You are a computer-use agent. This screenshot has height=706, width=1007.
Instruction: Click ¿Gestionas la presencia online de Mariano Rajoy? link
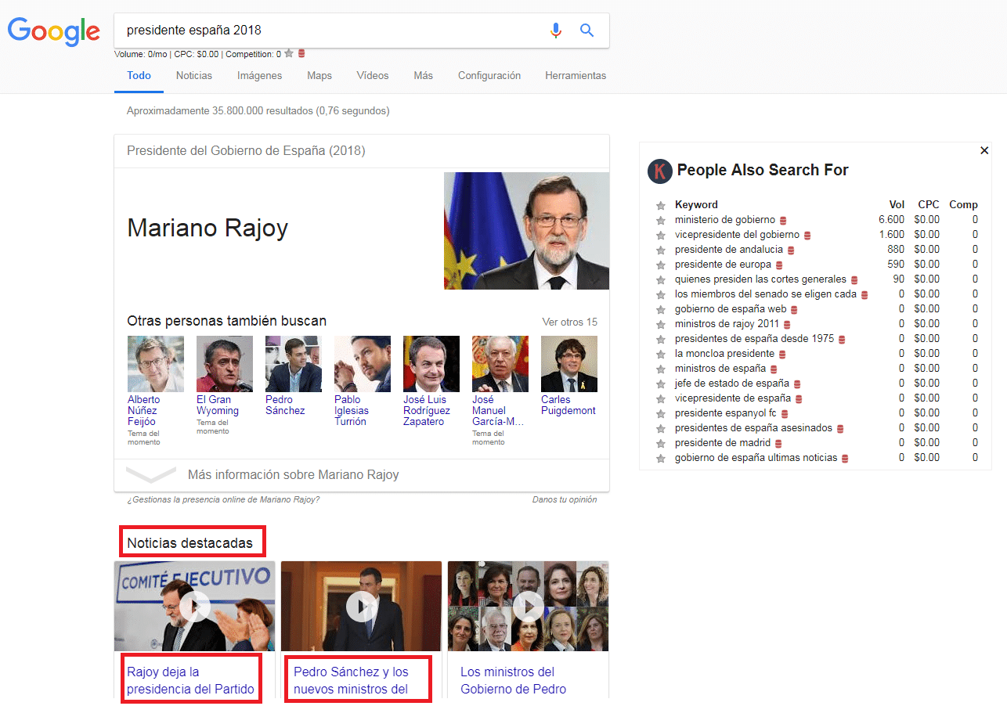223,499
